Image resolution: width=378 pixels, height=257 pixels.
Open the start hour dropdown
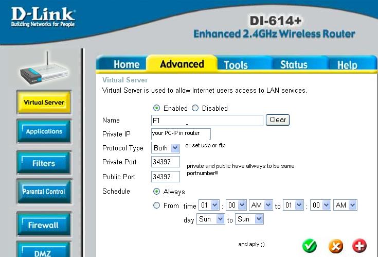(x=209, y=205)
